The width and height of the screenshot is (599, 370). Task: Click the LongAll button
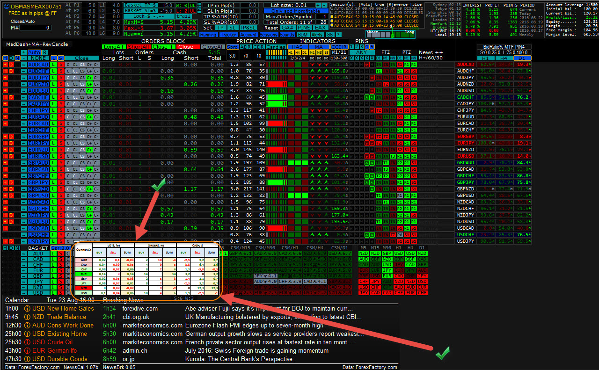114,47
